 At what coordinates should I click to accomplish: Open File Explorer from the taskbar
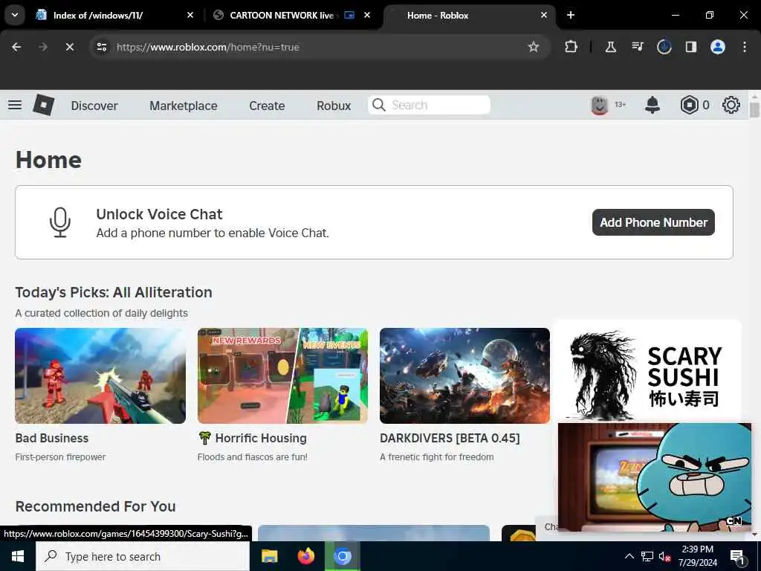point(269,556)
